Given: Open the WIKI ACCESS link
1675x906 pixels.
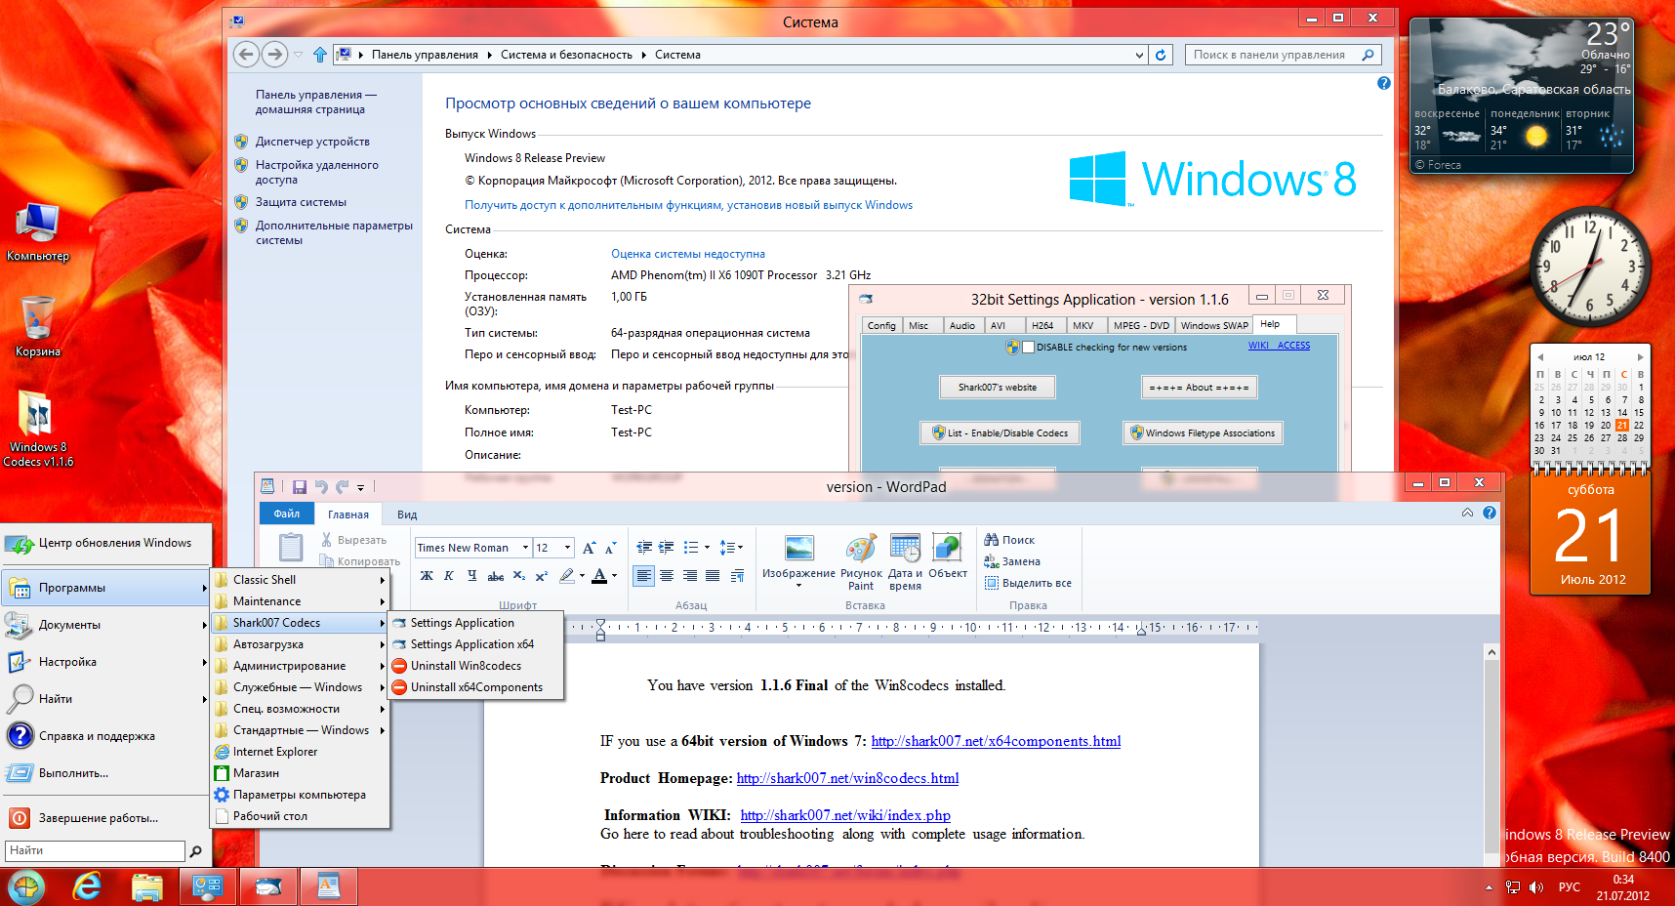Looking at the screenshot, I should click(1279, 346).
